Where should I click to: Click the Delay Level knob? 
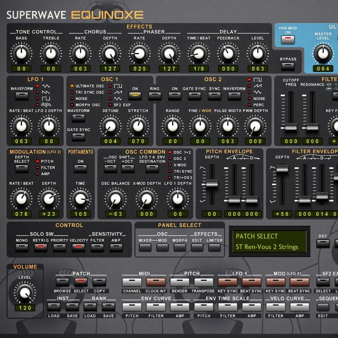pyautogui.click(x=258, y=53)
